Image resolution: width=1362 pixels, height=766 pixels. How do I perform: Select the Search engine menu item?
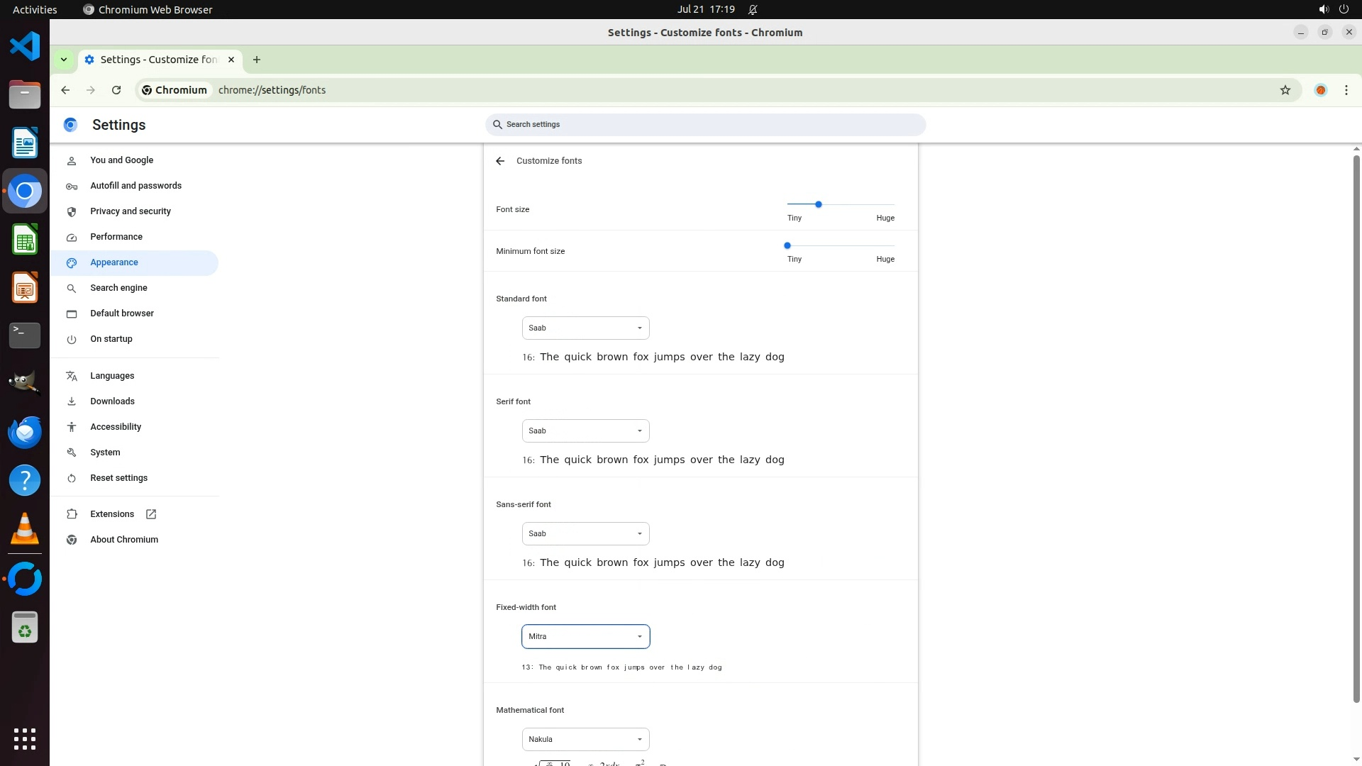point(118,288)
